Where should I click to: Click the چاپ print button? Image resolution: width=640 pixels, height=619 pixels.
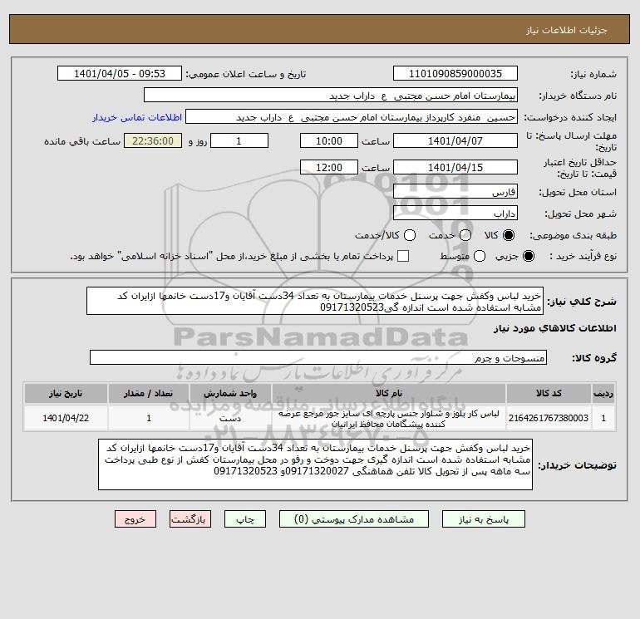pos(245,519)
